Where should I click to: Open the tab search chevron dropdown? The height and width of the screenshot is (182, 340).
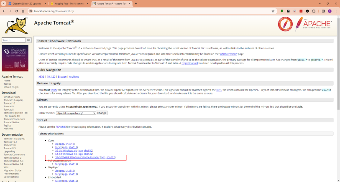pos(3,3)
